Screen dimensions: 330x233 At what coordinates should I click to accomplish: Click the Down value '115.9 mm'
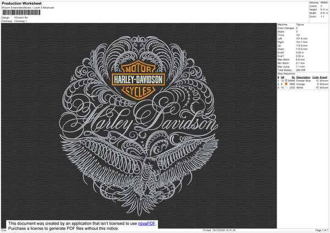point(302,49)
